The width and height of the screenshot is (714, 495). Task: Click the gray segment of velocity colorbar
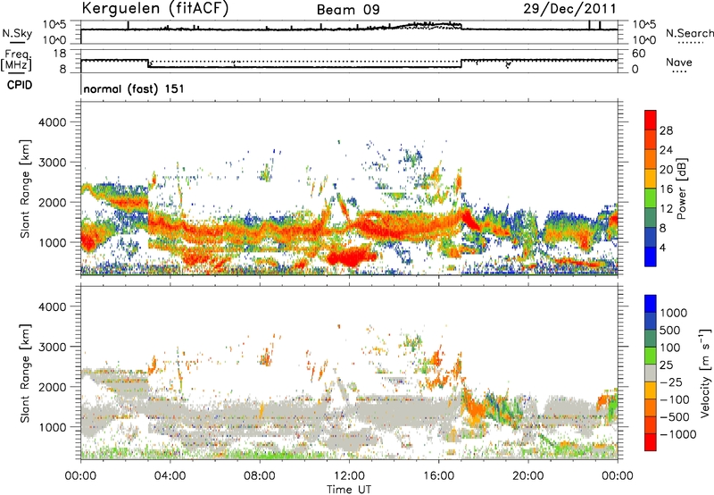[651, 373]
